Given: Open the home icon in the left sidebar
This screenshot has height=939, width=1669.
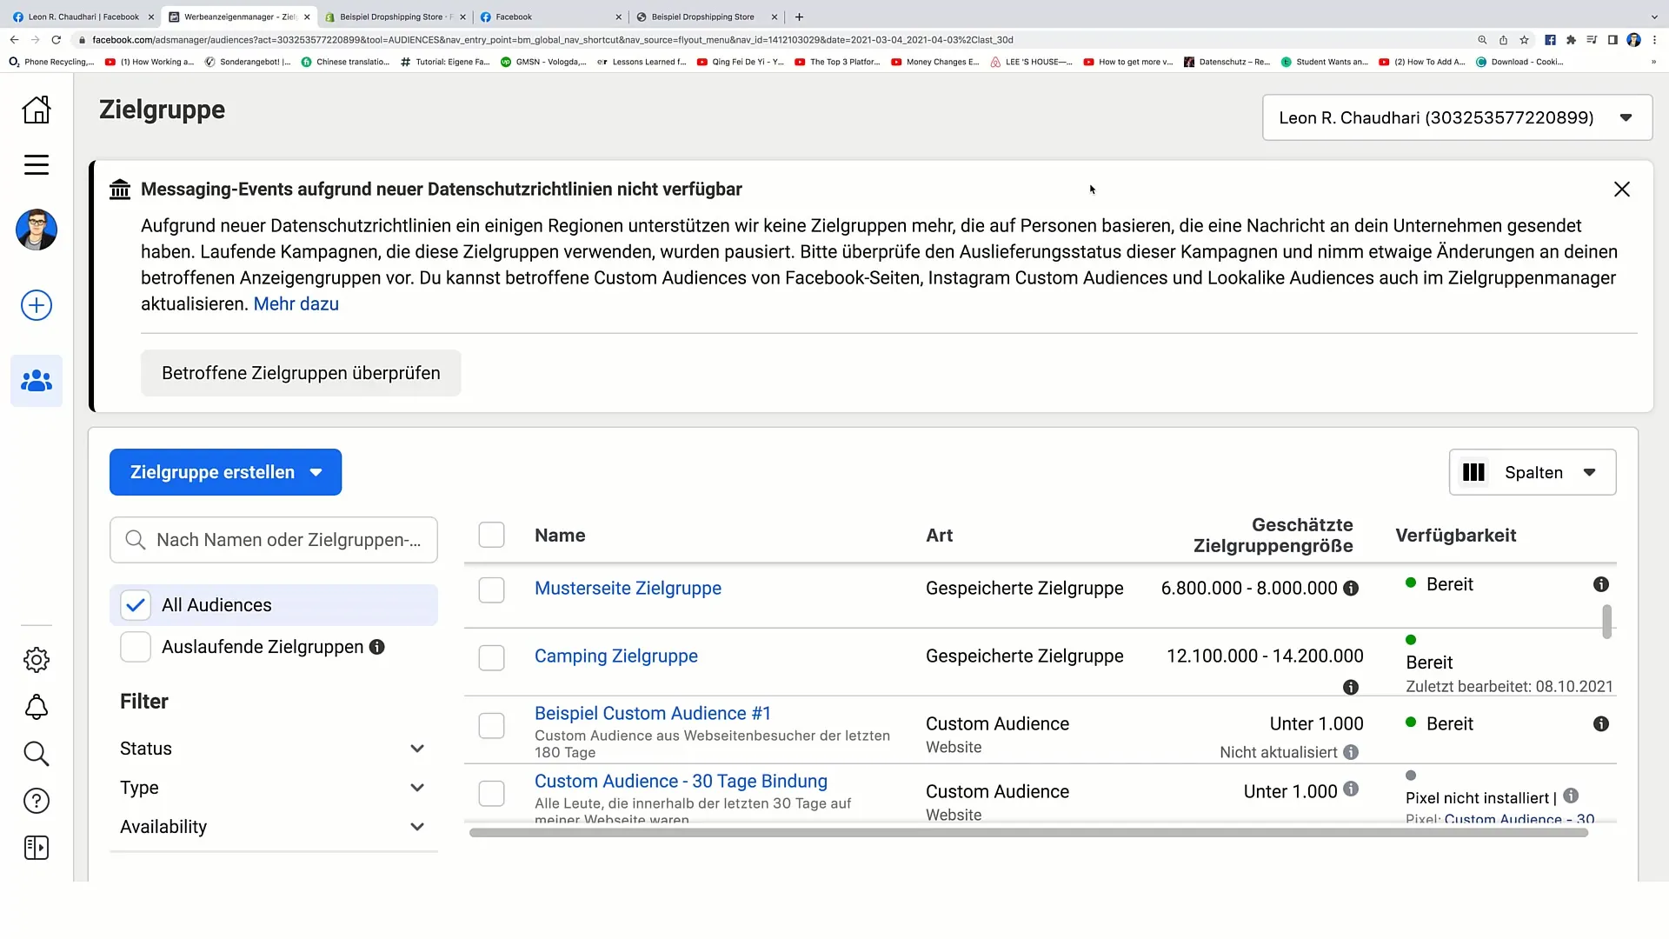Looking at the screenshot, I should pyautogui.click(x=37, y=110).
